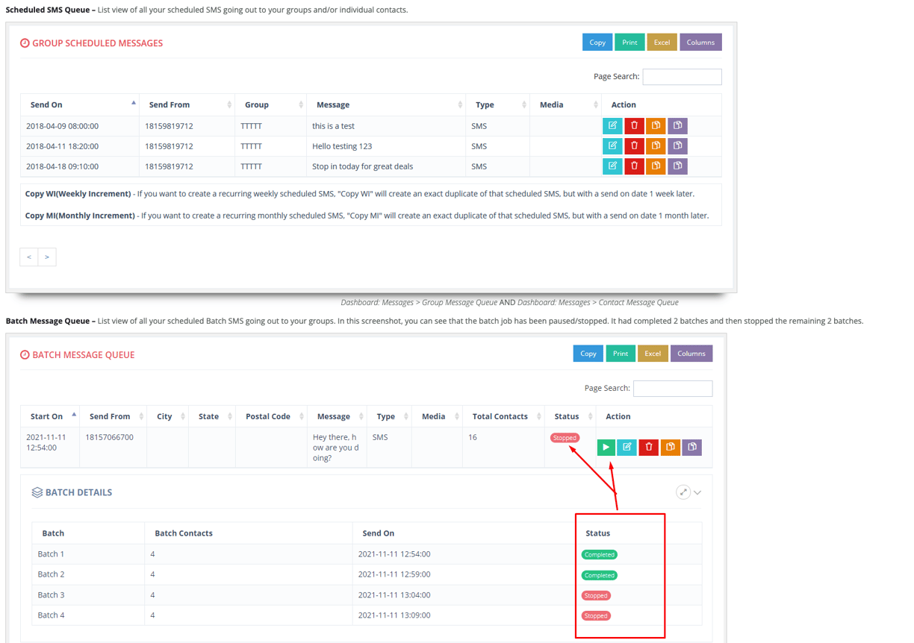The height and width of the screenshot is (643, 914).
Task: Print the Group Scheduled Messages table
Action: 629,43
